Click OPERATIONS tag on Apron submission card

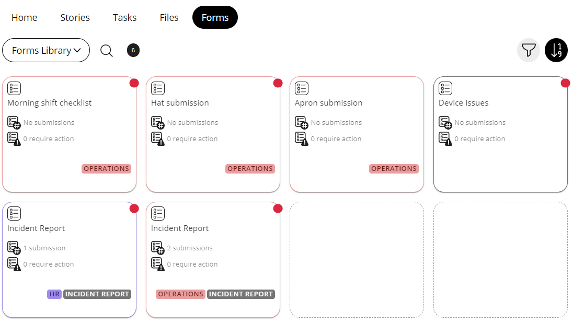[x=394, y=169]
